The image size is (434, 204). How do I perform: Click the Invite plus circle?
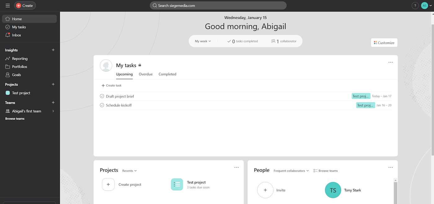coord(265,190)
